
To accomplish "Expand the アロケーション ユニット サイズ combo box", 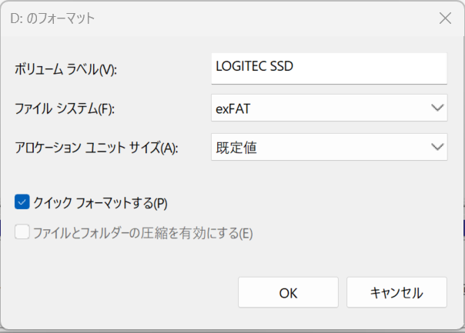I will tap(329, 147).
